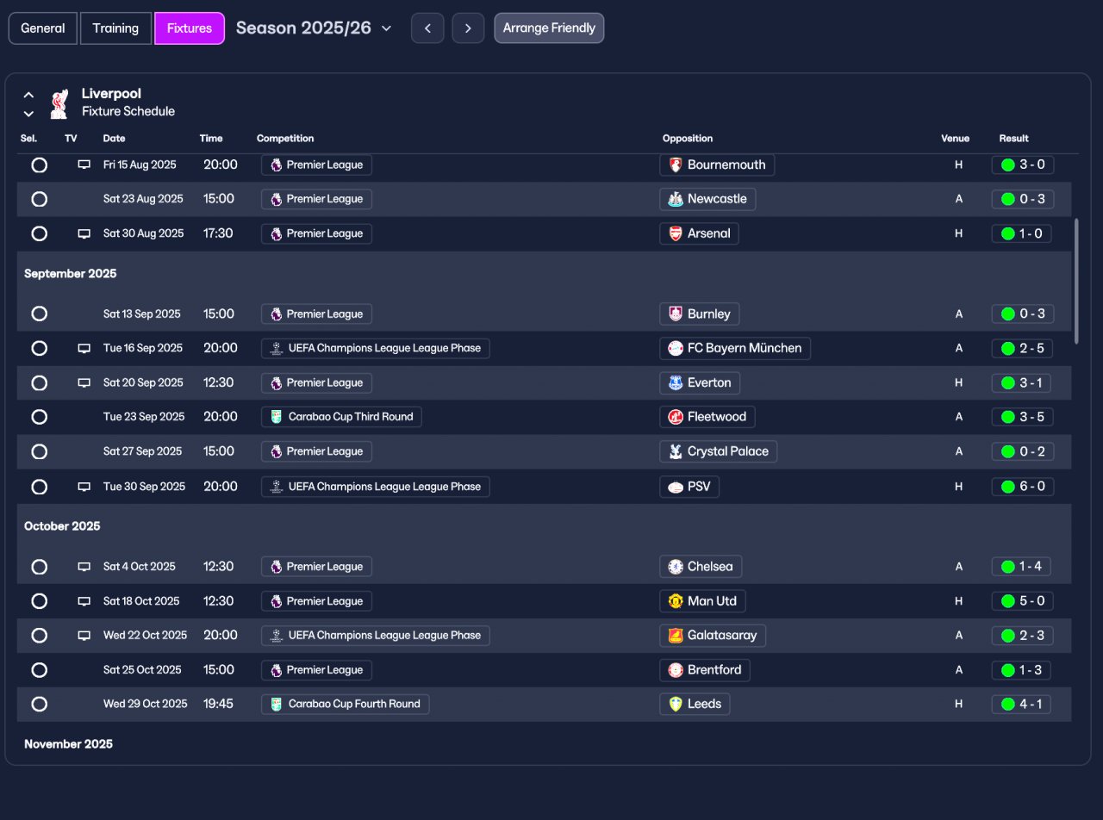Click the Brentford club badge icon
Image resolution: width=1103 pixels, height=820 pixels.
click(676, 670)
